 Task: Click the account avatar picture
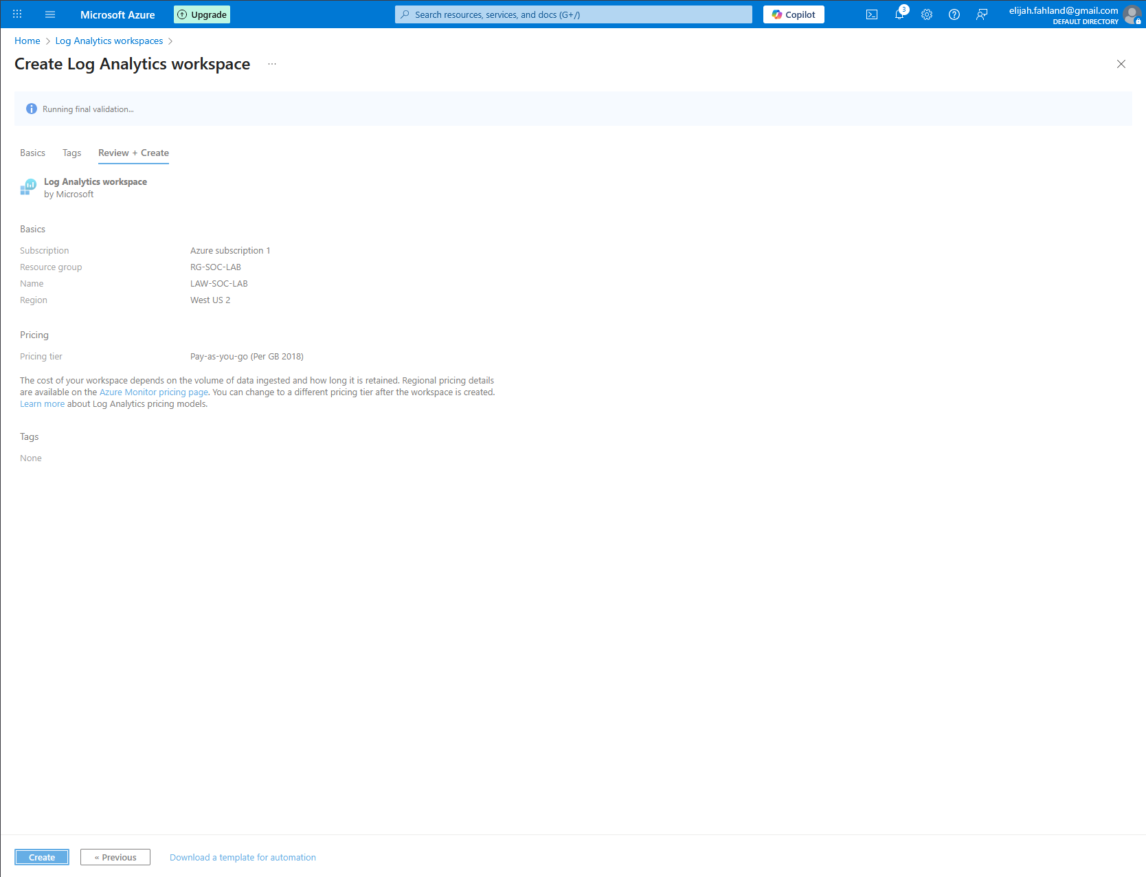pyautogui.click(x=1132, y=14)
